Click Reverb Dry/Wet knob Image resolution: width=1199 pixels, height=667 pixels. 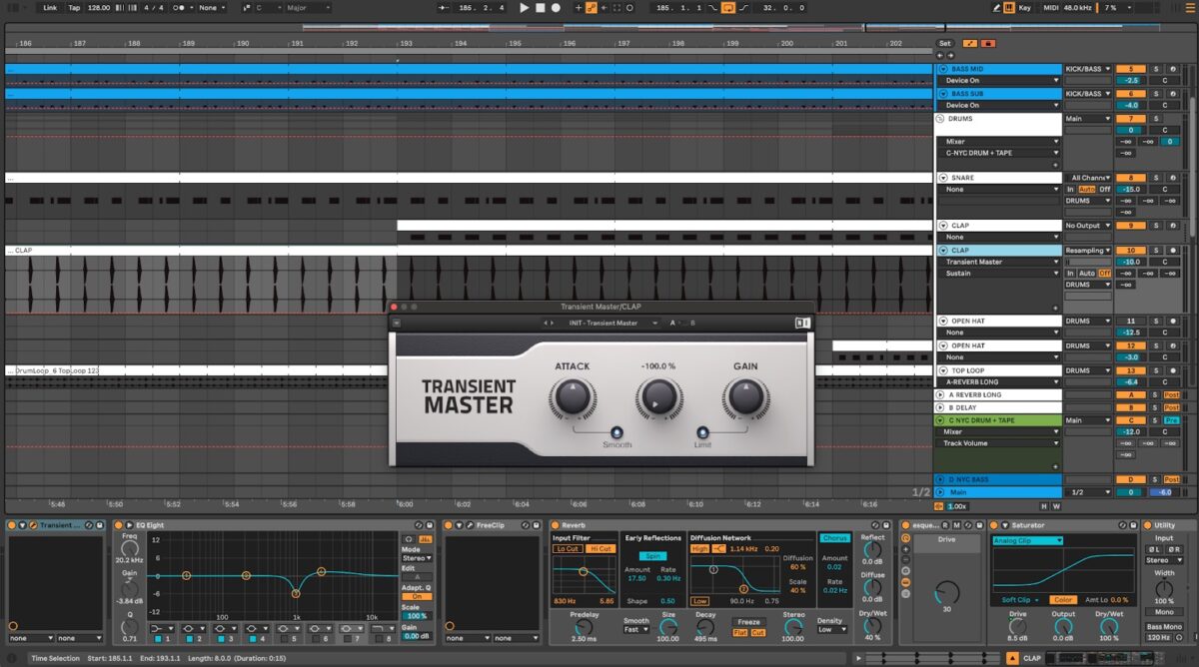pos(872,625)
